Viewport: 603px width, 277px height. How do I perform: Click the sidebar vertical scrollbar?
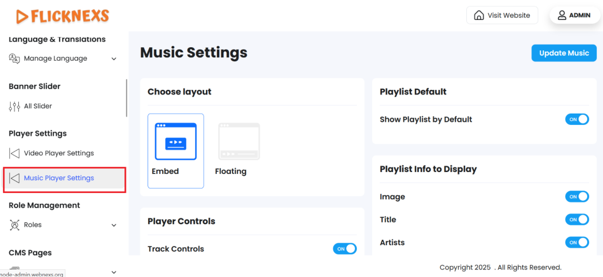(x=126, y=98)
